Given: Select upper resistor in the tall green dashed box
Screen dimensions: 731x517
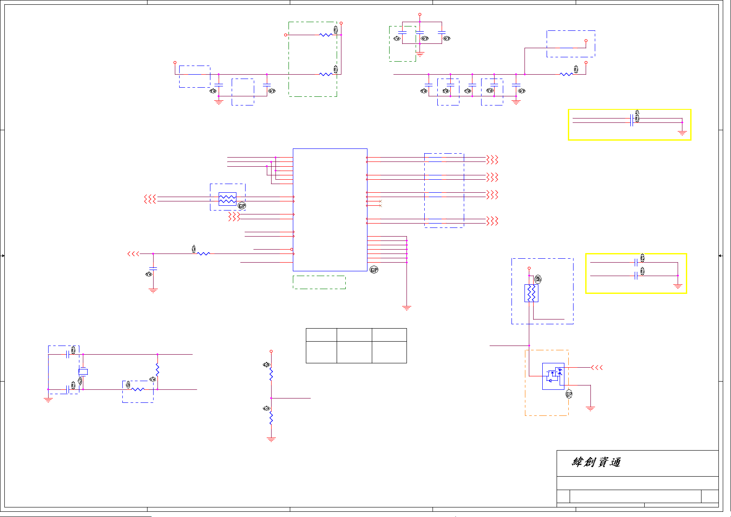Looking at the screenshot, I should [x=326, y=35].
